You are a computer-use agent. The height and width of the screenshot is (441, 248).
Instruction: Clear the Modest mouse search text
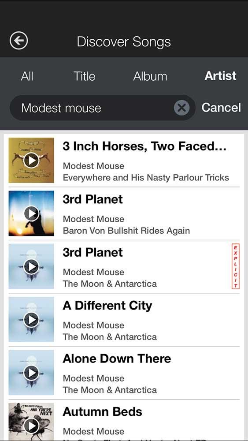tap(182, 108)
